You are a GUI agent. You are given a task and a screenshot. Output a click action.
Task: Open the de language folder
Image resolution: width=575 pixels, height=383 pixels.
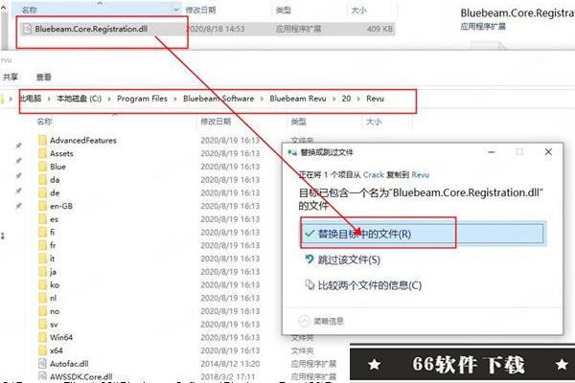(55, 193)
